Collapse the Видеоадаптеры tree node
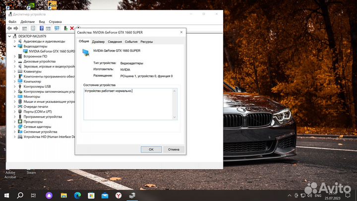357x201 pixels. tap(14, 46)
